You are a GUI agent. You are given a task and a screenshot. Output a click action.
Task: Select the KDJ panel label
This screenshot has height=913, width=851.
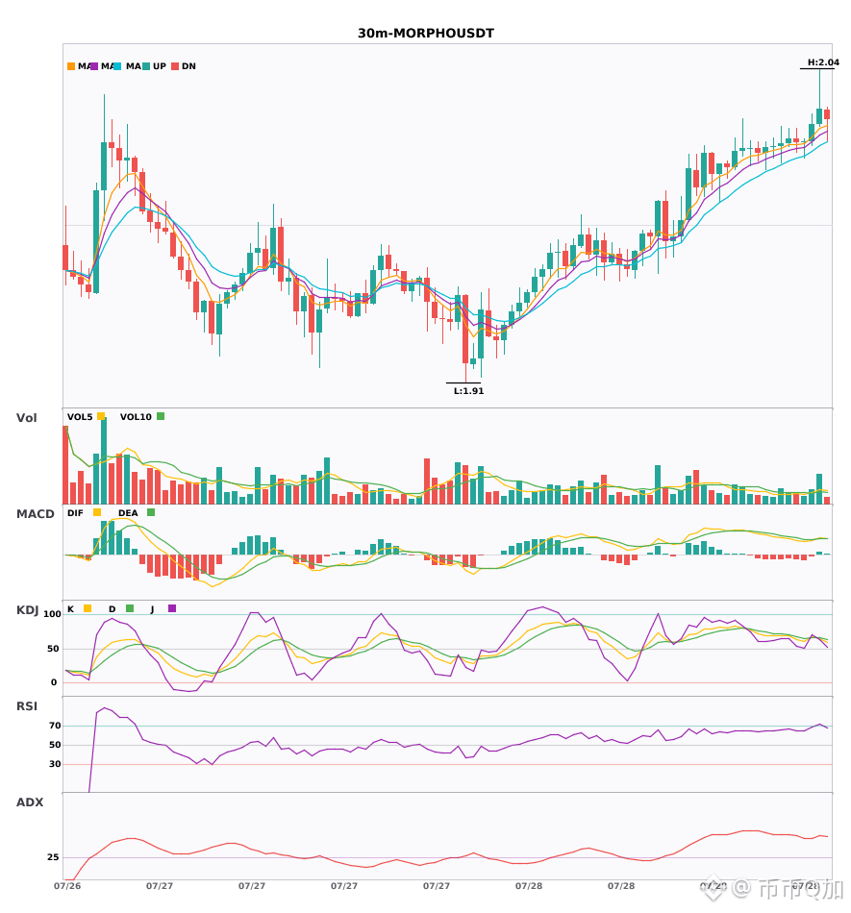tap(27, 610)
